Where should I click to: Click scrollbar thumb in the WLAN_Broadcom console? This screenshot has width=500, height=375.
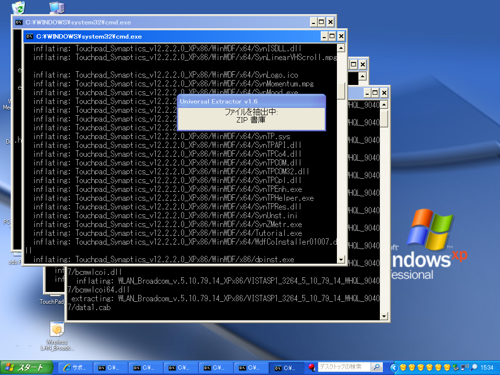[384, 118]
